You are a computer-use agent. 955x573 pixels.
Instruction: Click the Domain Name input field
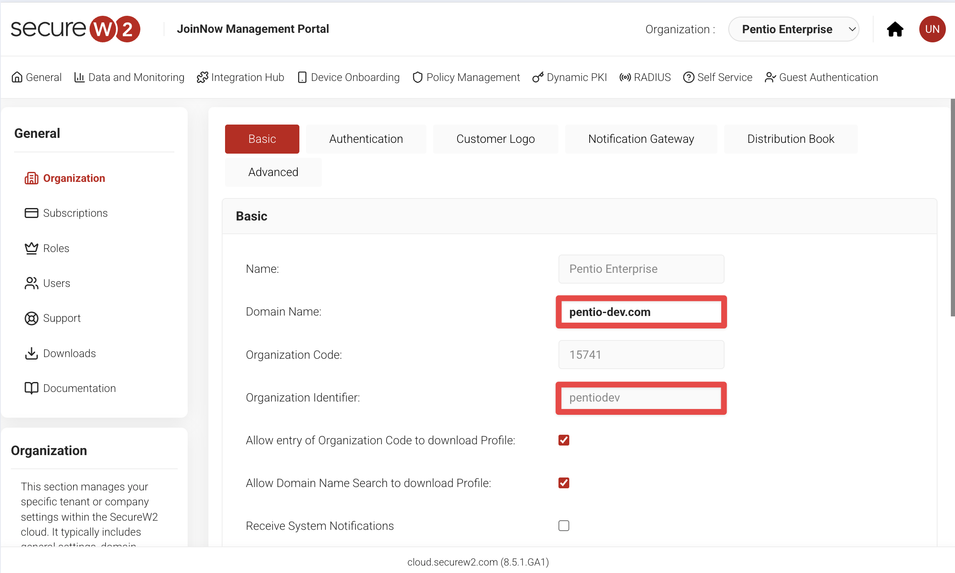click(641, 312)
